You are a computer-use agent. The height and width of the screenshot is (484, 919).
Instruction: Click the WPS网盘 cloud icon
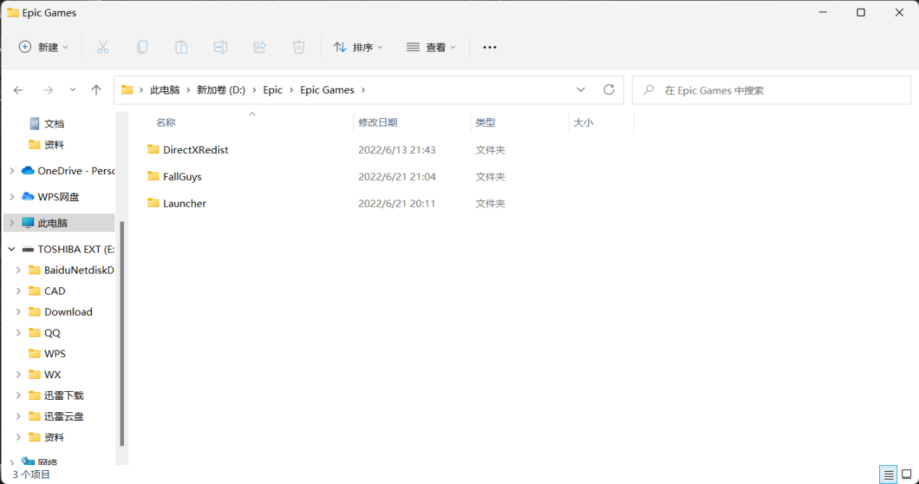(28, 197)
